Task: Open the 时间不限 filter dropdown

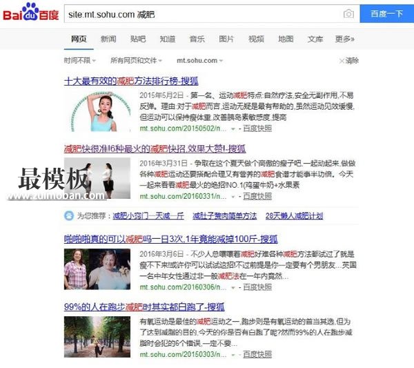Action: click(80, 61)
